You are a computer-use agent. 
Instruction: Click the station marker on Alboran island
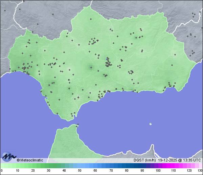coord(151,124)
